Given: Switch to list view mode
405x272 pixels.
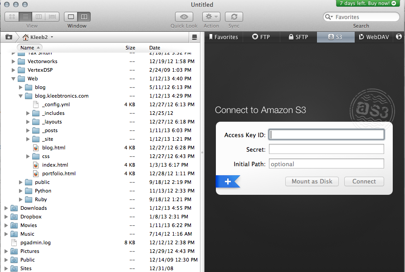Looking at the screenshot, I should pyautogui.click(x=25, y=17).
